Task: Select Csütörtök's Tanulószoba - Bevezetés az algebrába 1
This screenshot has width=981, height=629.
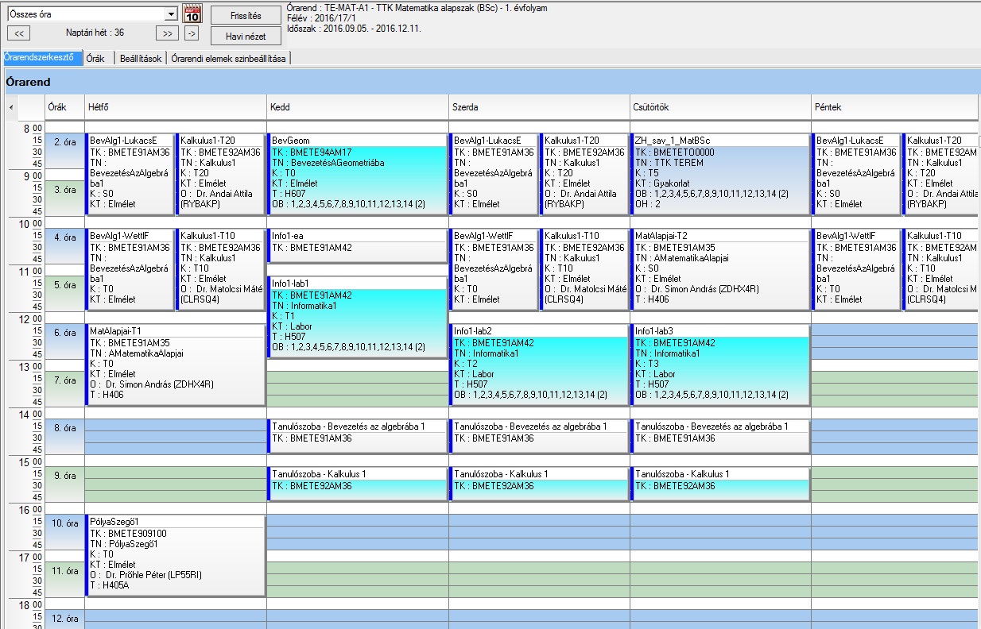Action: pyautogui.click(x=721, y=436)
